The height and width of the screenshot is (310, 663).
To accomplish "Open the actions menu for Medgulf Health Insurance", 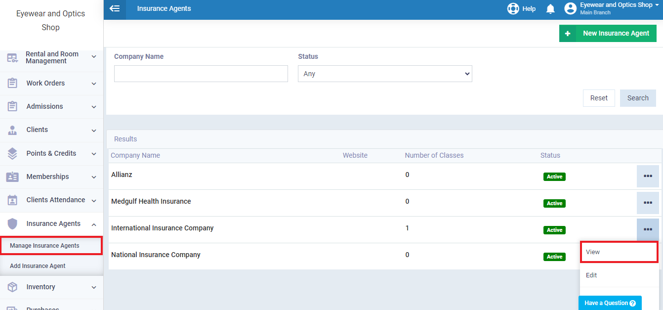I will 648,203.
